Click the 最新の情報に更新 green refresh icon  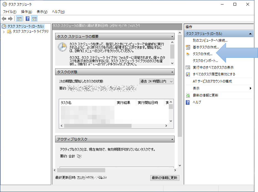point(188,95)
